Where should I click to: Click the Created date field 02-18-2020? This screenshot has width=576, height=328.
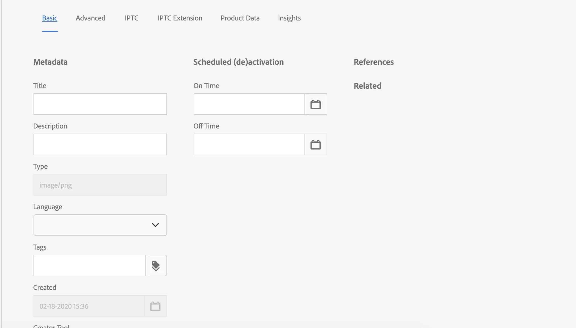(x=89, y=306)
